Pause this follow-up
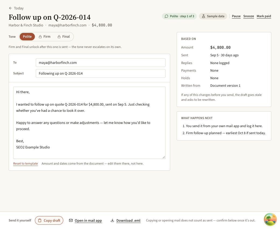280x229 pixels. coord(236,16)
